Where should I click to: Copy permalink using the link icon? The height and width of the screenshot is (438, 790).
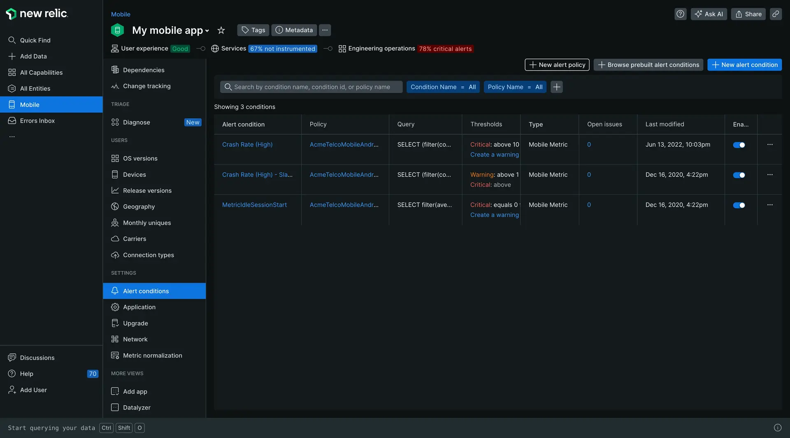coord(776,14)
